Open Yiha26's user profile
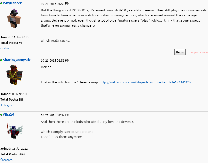210x163 pixels. click(x=8, y=115)
